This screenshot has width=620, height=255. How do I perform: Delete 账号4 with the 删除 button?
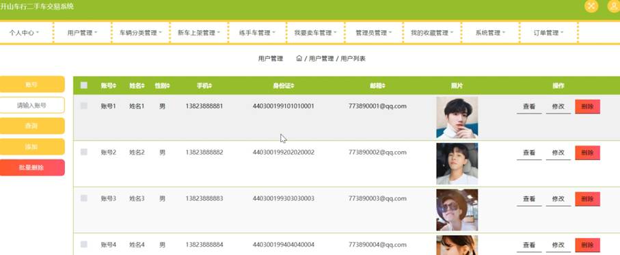click(x=588, y=245)
